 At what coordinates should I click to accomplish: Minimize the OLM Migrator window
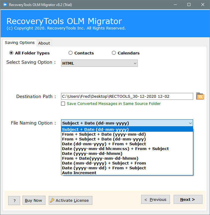(175, 5)
